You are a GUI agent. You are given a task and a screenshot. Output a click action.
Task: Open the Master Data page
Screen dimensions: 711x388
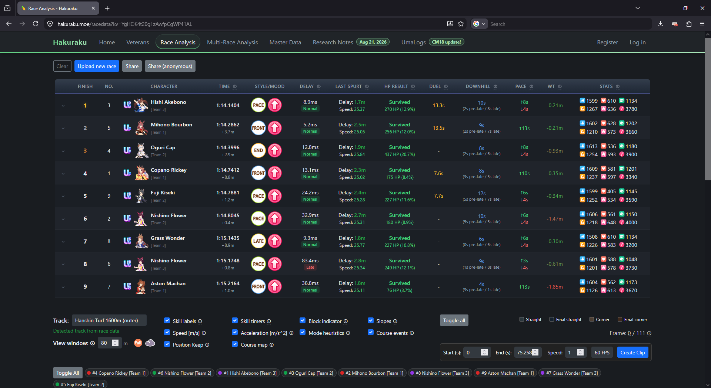285,42
